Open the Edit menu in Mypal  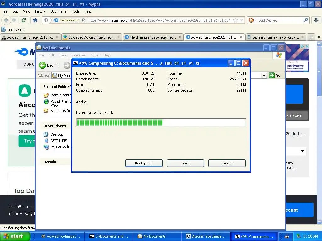click(15, 11)
